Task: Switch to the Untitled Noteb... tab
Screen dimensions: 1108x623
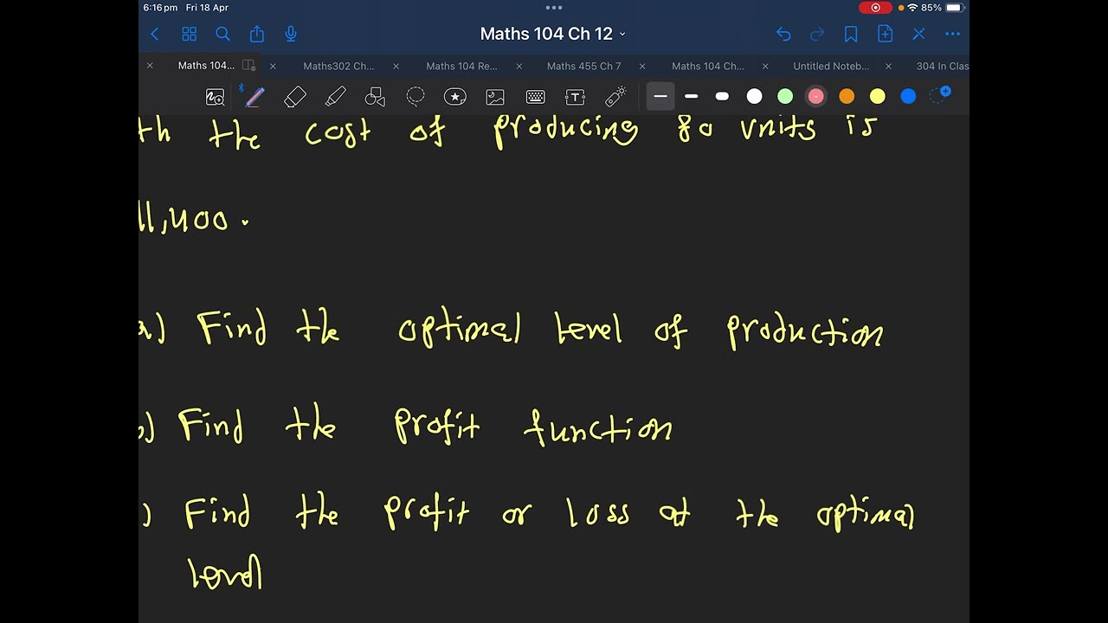Action: pos(831,66)
